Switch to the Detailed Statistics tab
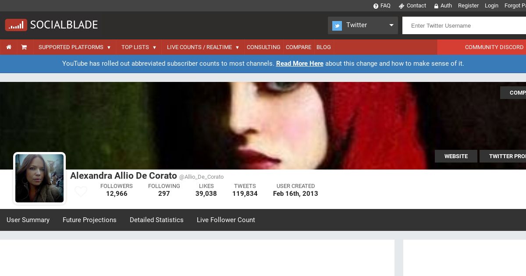Screen dimensions: 526x276 tap(156, 220)
